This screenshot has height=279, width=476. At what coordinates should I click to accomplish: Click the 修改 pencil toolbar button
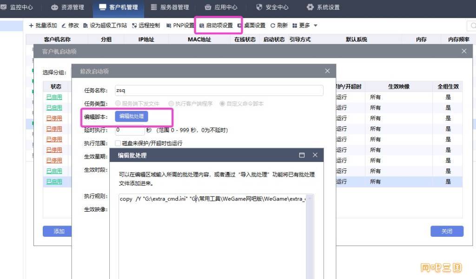click(70, 26)
